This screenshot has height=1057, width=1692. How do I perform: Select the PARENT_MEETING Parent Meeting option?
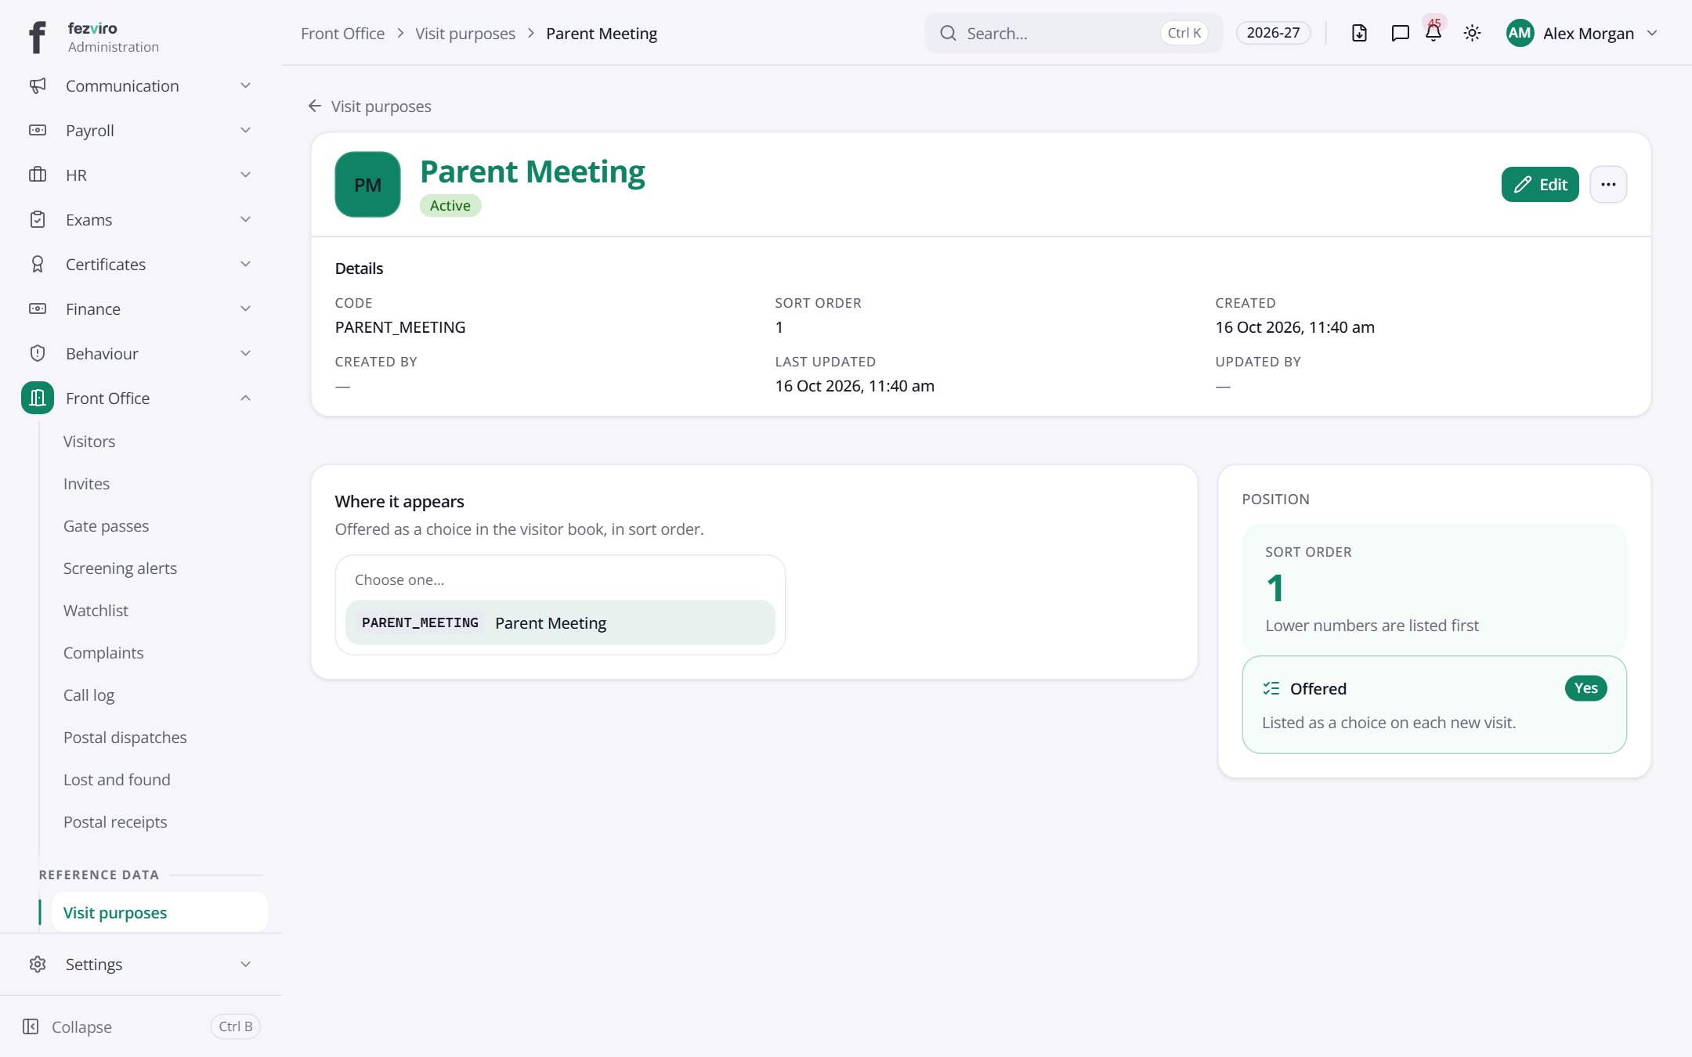coord(560,623)
